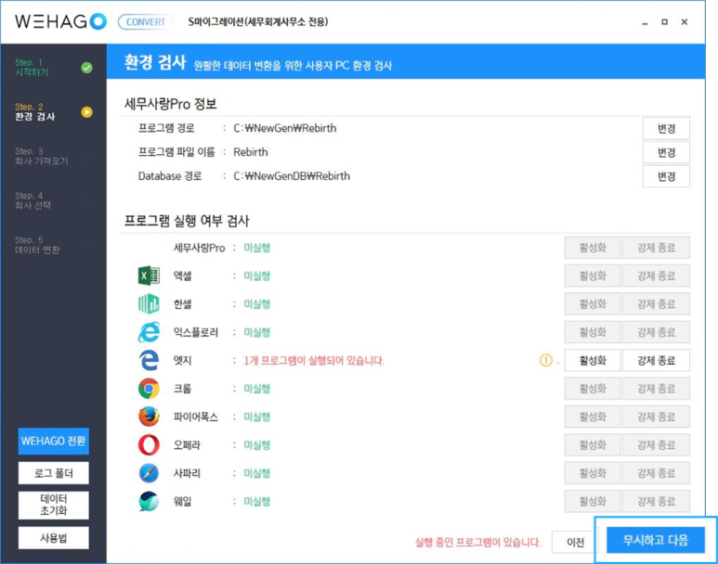Click the S마이그레이션 title text
Viewport: 718px width, 564px height.
coord(258,21)
